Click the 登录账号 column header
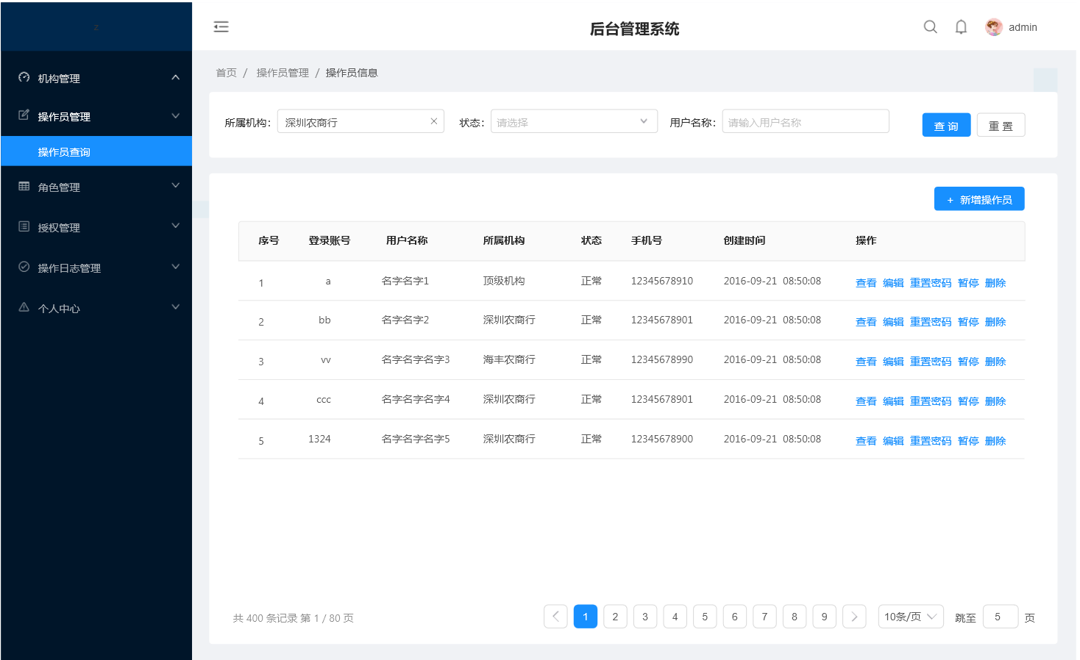Screen dimensions: 1080x660 pyautogui.click(x=330, y=240)
